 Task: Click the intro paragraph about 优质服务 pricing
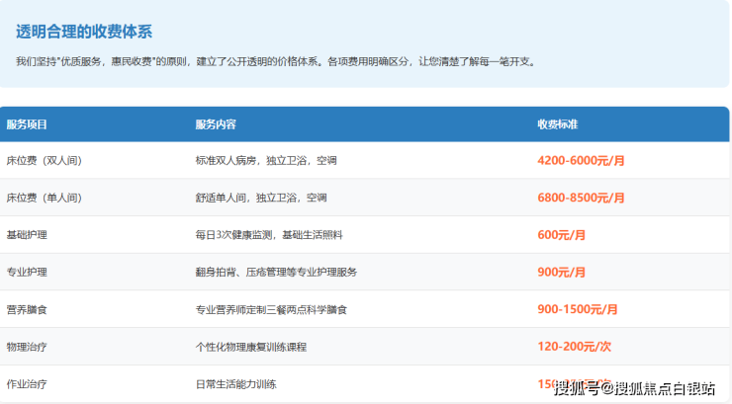click(x=275, y=61)
